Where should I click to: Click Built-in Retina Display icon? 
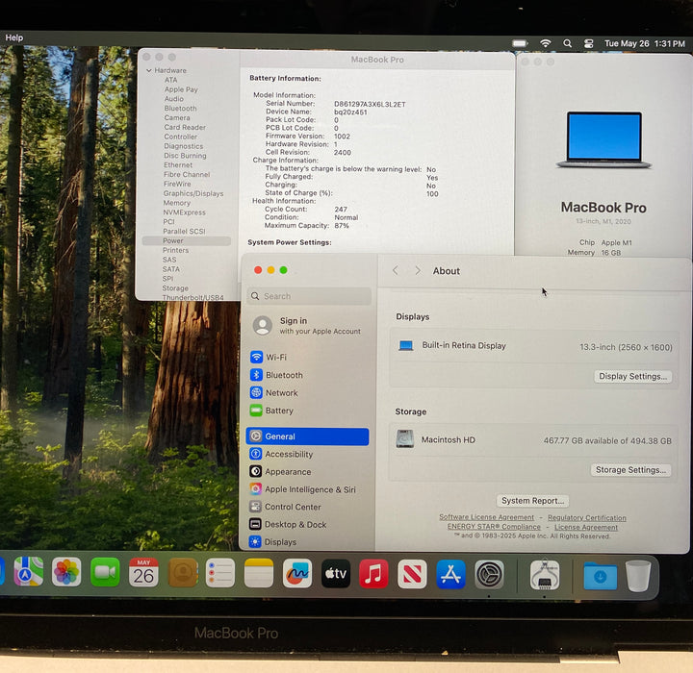[x=406, y=345]
